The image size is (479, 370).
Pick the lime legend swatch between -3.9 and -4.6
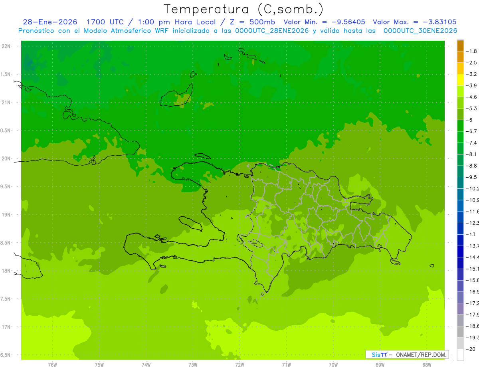460,91
